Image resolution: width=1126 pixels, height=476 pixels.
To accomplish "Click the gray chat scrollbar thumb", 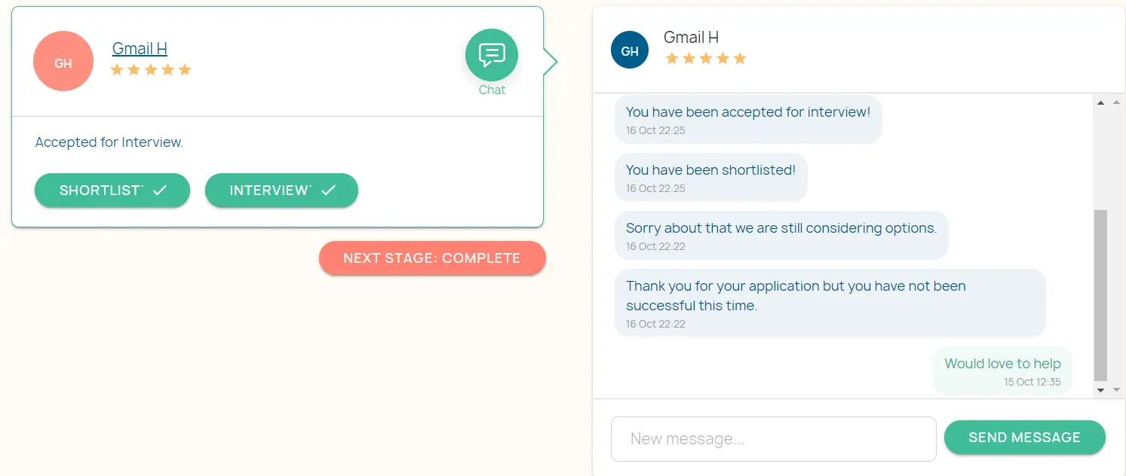I will (x=1100, y=294).
